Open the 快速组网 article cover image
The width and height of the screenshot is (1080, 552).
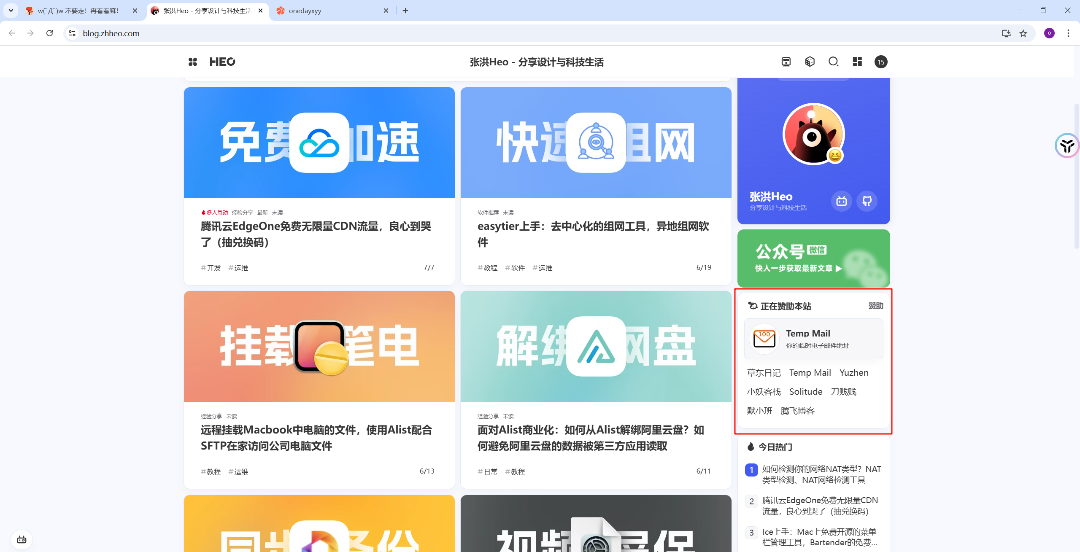[x=596, y=143]
